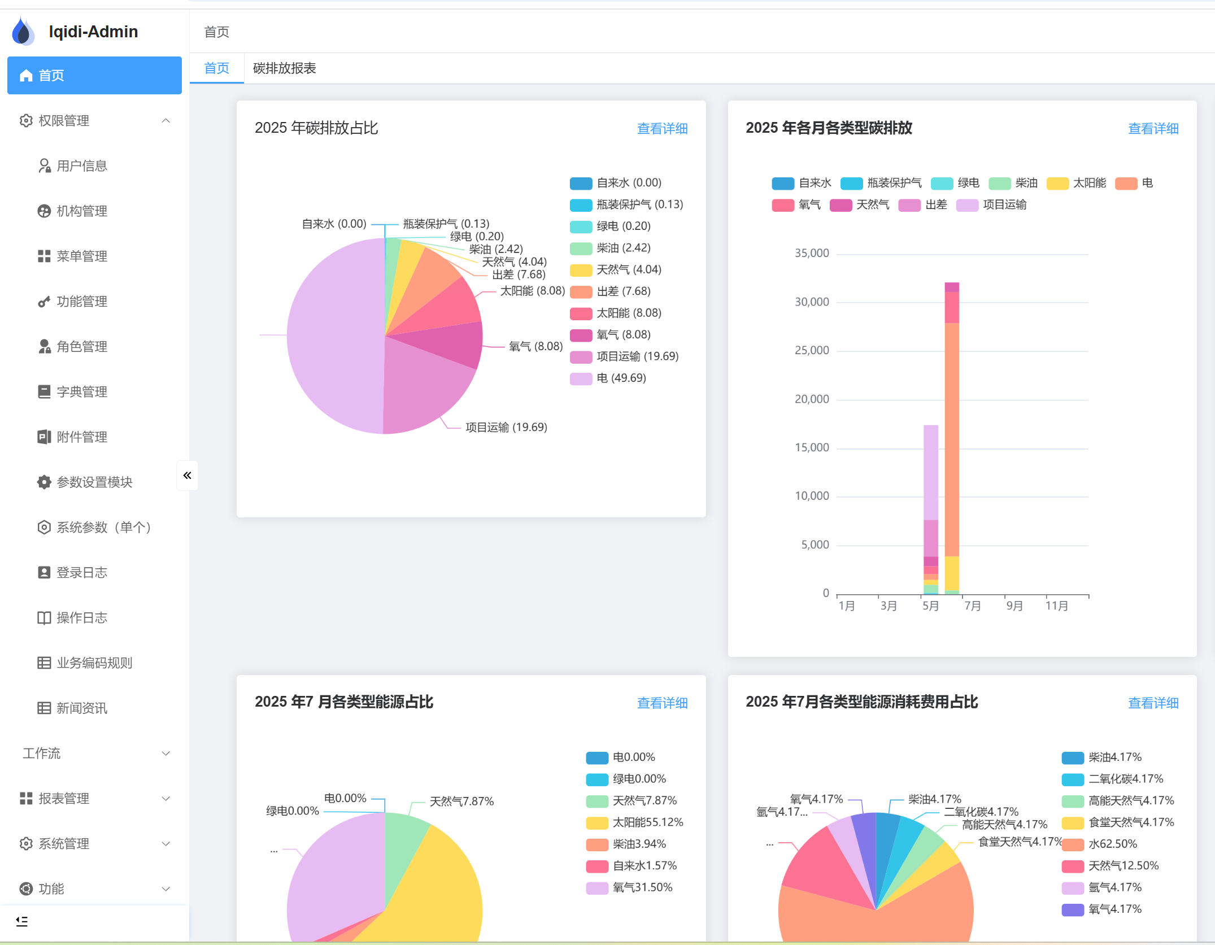Click the fold menu icon at sidebar bottom
Image resolution: width=1215 pixels, height=945 pixels.
pos(22,921)
